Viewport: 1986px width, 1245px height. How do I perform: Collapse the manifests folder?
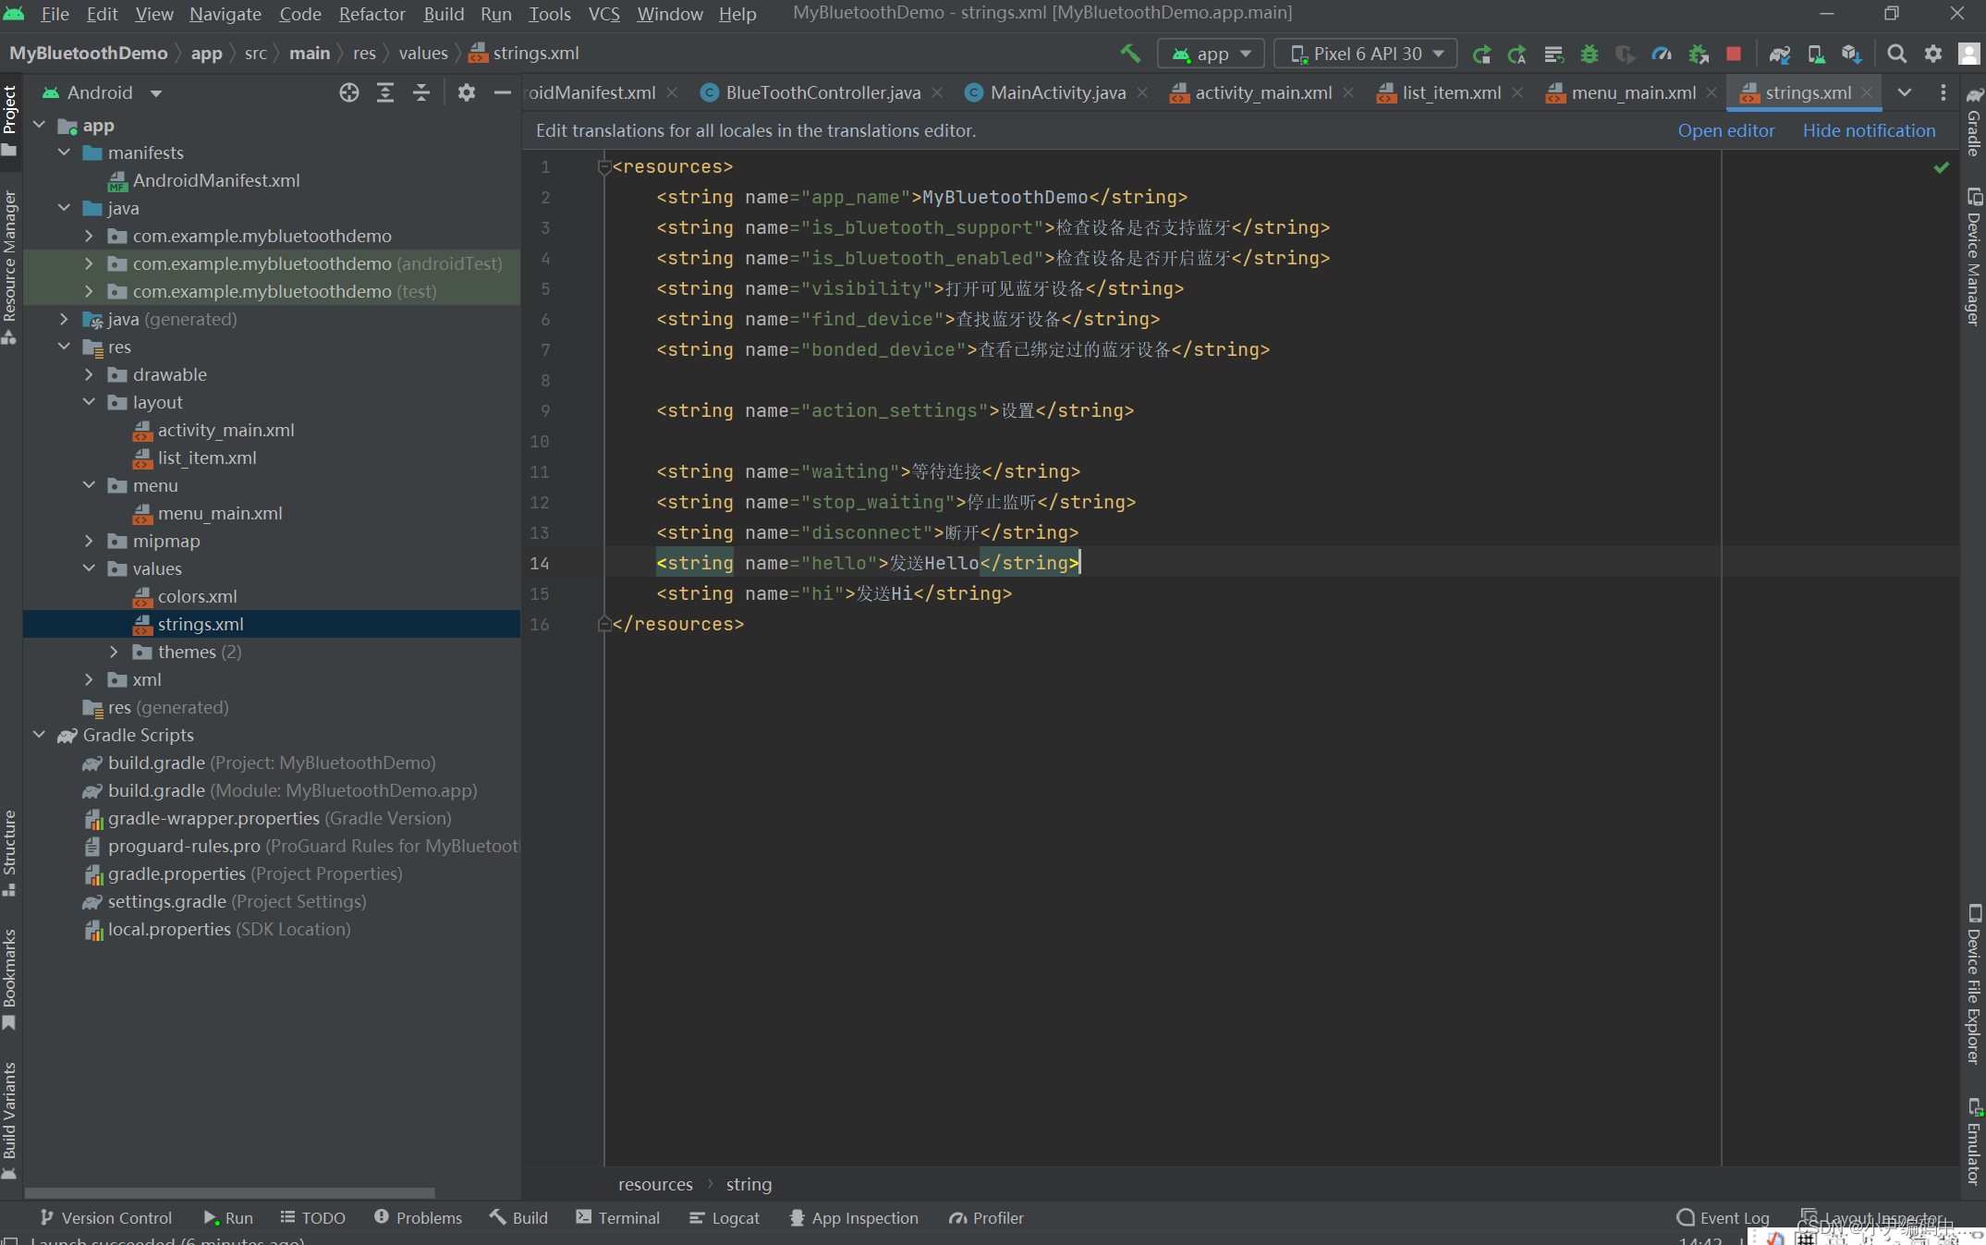(x=64, y=153)
